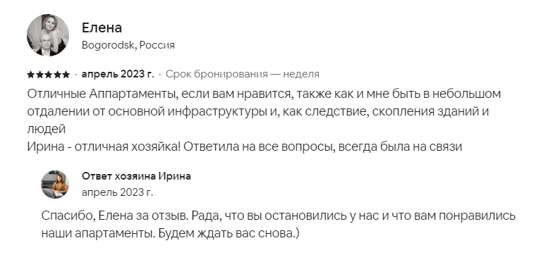
Task: Click the line Будем ждать вас снова
Action: [x=229, y=233]
